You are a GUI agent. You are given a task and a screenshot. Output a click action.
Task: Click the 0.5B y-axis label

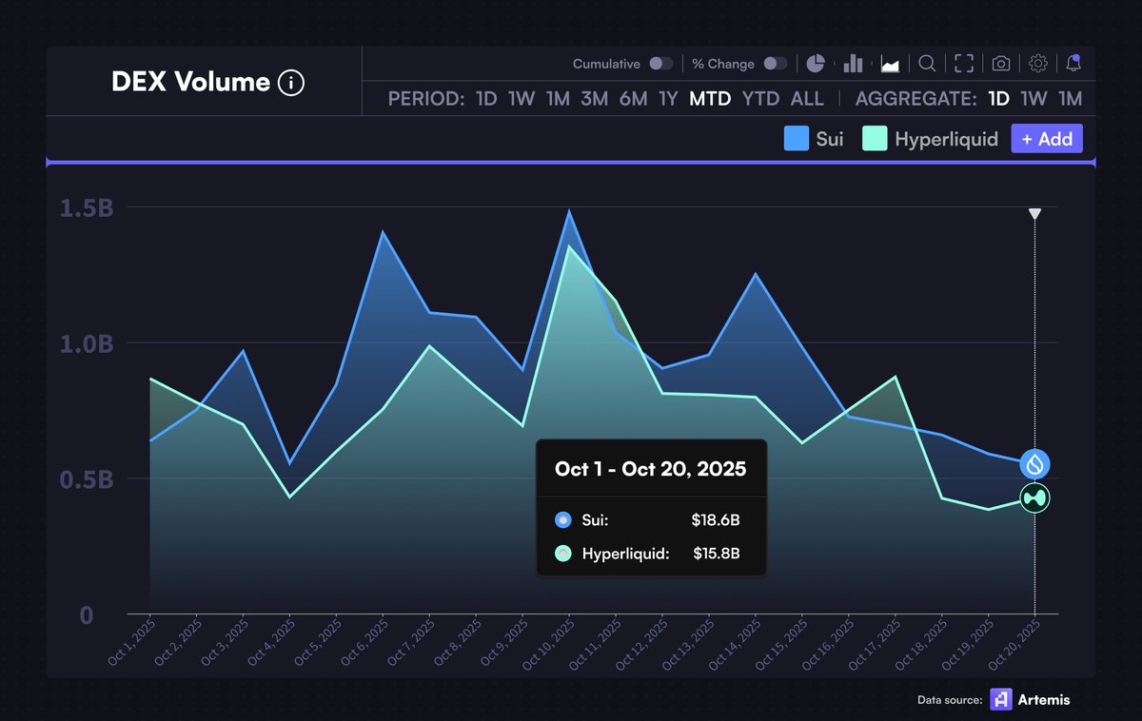tap(88, 478)
